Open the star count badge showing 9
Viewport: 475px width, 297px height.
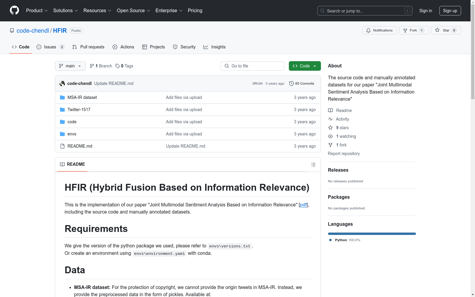click(x=454, y=30)
